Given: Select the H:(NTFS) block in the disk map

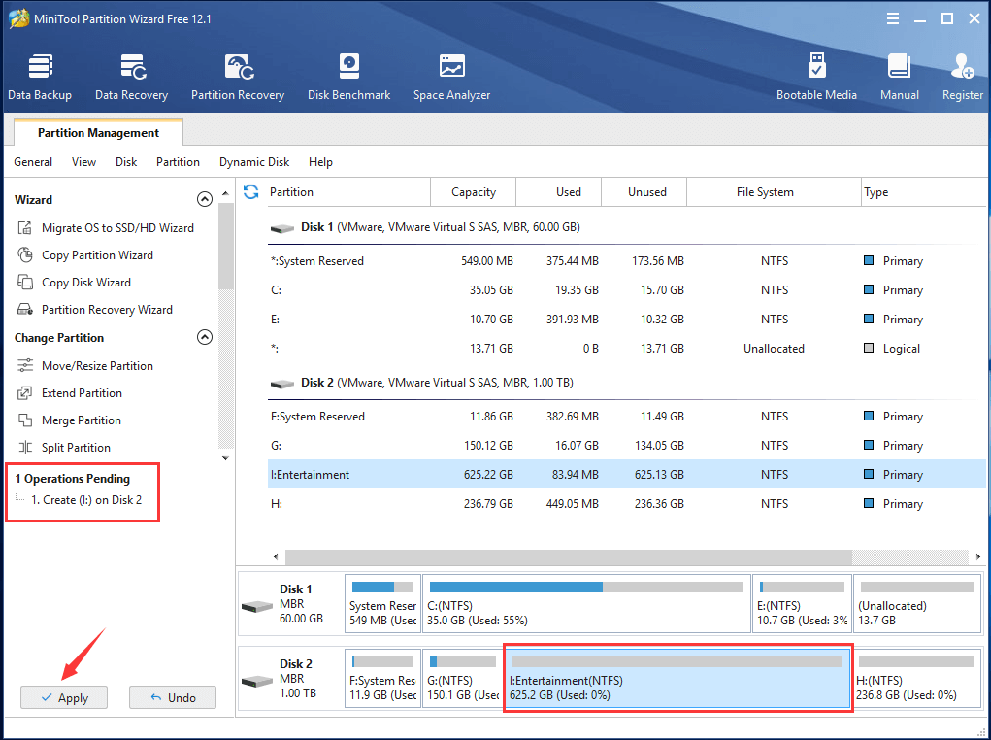Looking at the screenshot, I should coord(917,678).
